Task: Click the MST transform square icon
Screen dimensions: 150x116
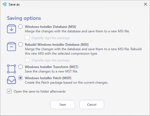Action: (x=11, y=69)
